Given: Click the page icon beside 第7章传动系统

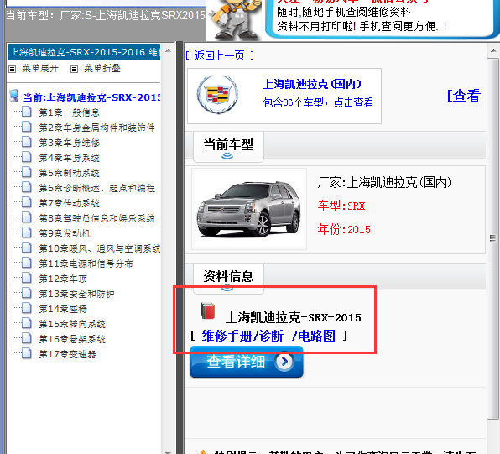Looking at the screenshot, I should (27, 202).
